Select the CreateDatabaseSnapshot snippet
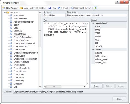 (25, 43)
